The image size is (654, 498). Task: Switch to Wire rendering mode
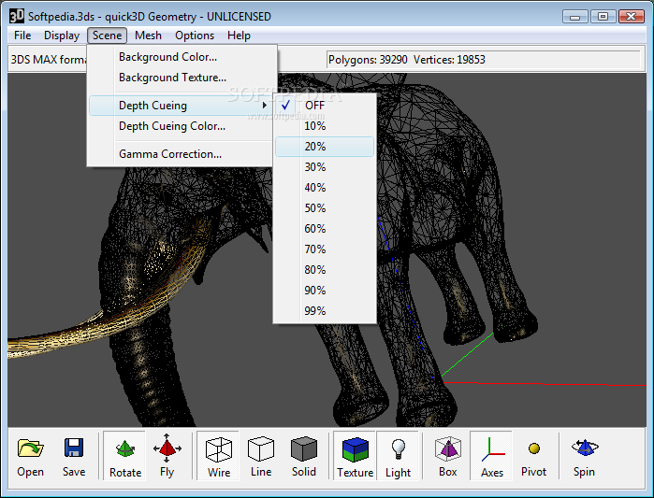[219, 456]
